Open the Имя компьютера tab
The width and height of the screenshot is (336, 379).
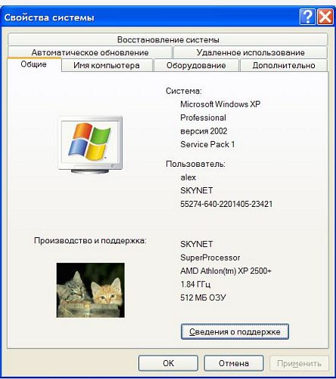click(107, 65)
